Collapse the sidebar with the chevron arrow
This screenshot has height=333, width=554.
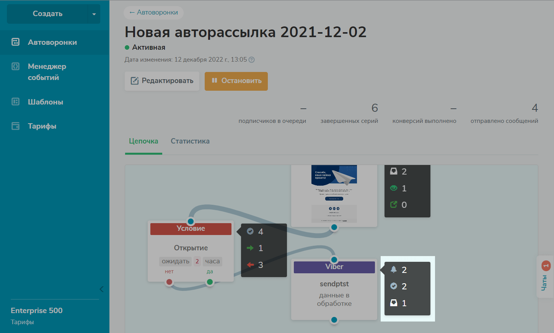coord(101,289)
